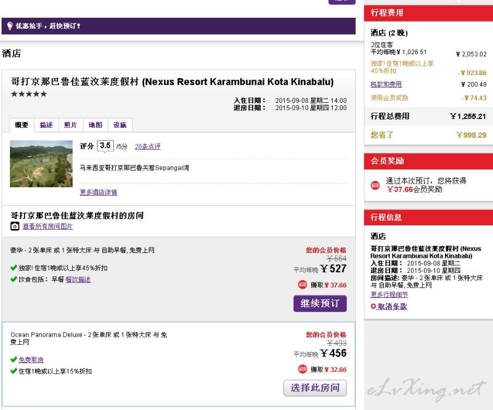Click green checkmark beside 45%折扣 offer

(14, 268)
